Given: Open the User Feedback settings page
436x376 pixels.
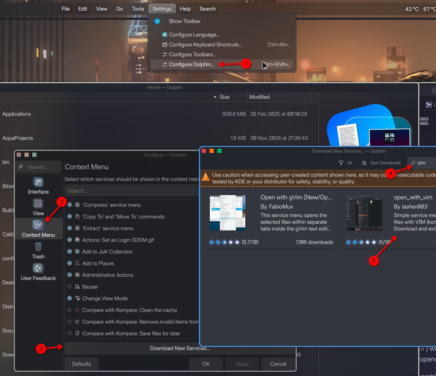Looking at the screenshot, I should tap(38, 272).
